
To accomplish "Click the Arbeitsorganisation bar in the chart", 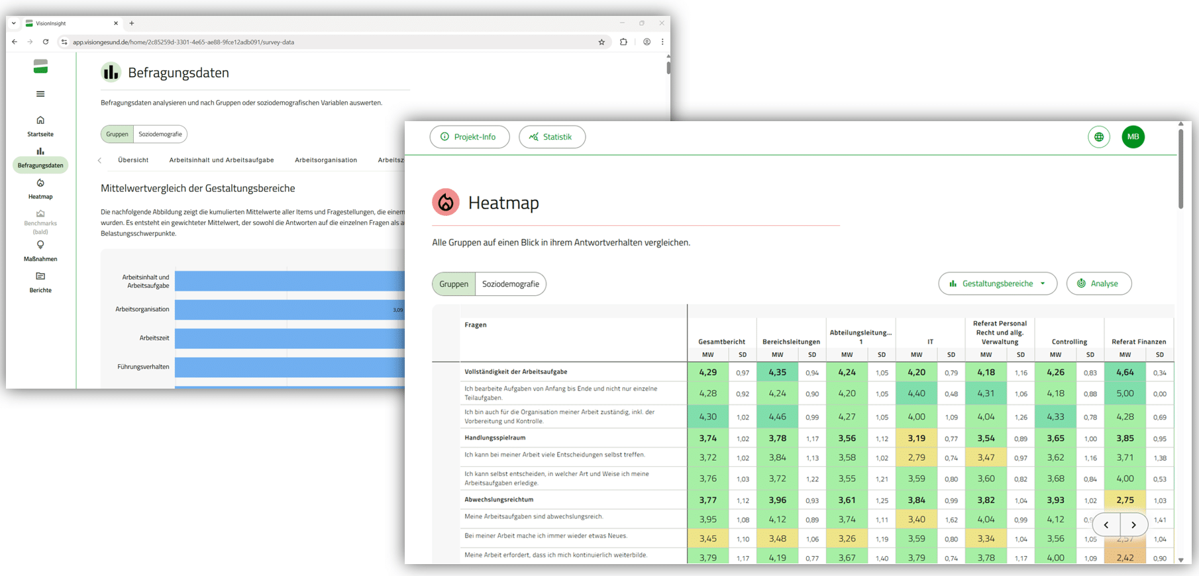I will pos(289,309).
